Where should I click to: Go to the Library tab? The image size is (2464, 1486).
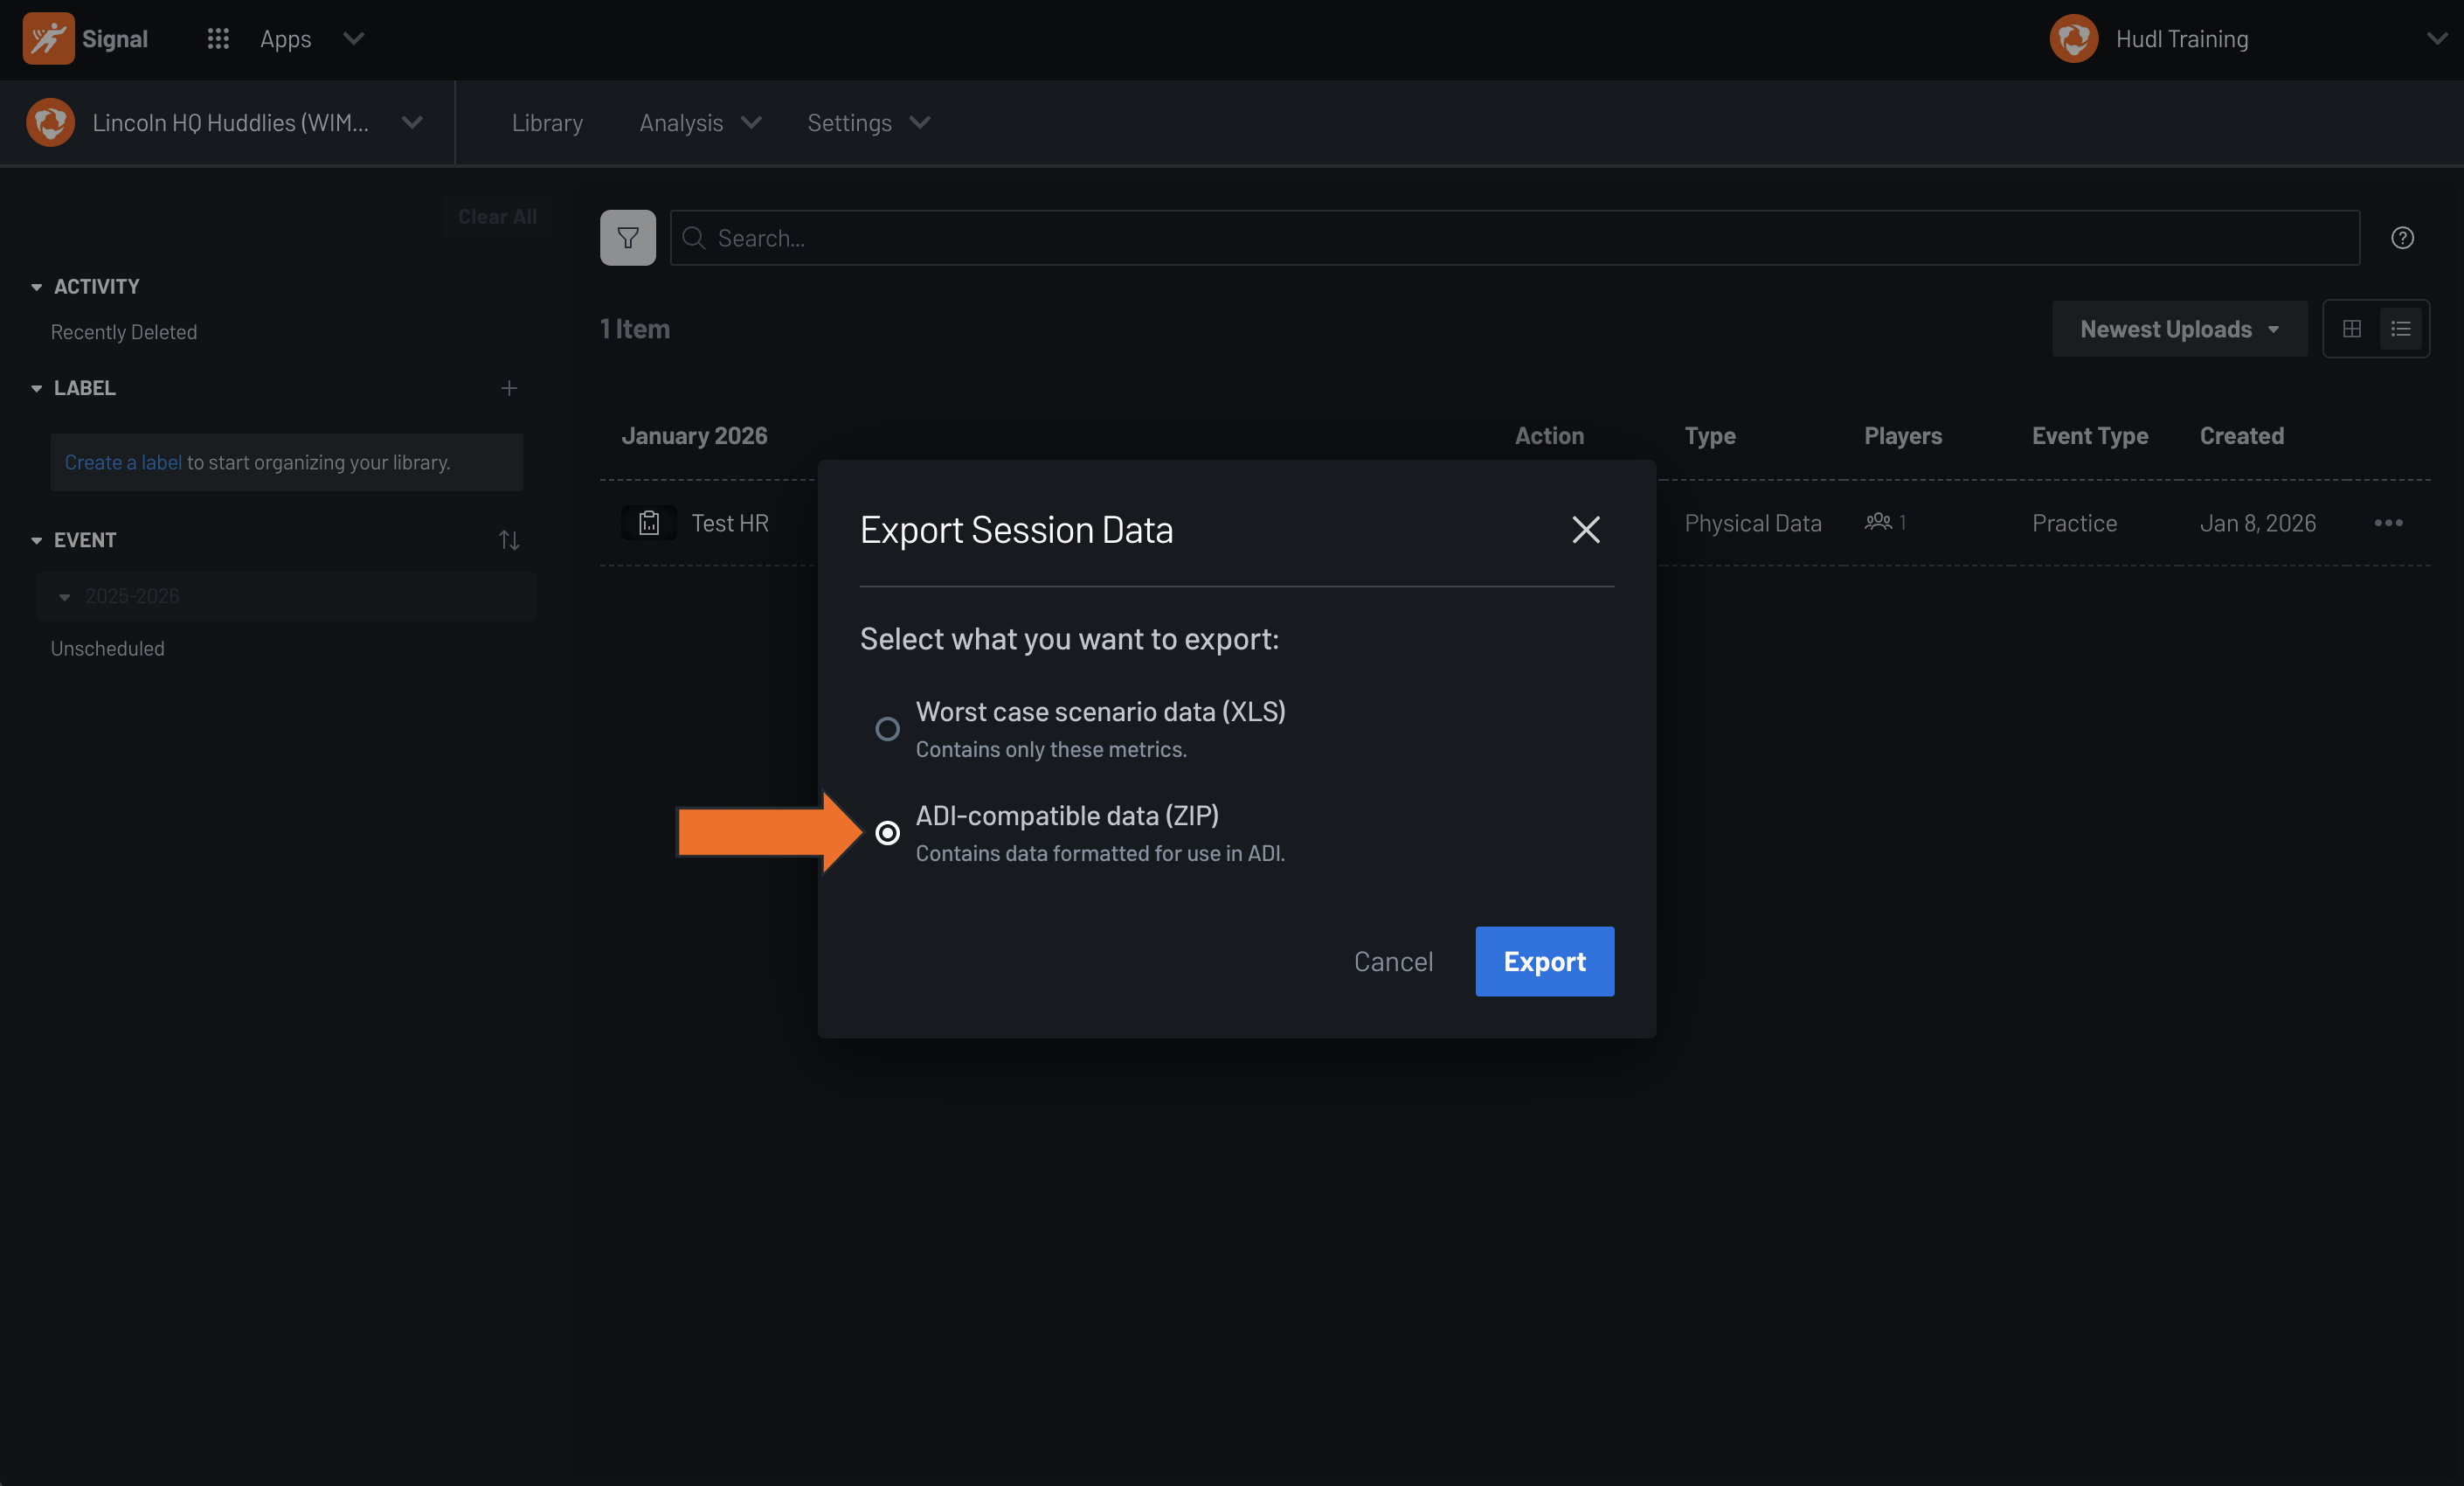click(x=547, y=122)
